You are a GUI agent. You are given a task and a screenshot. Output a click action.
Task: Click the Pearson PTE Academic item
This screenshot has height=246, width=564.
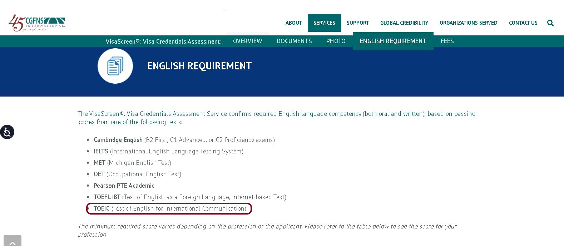(x=124, y=186)
